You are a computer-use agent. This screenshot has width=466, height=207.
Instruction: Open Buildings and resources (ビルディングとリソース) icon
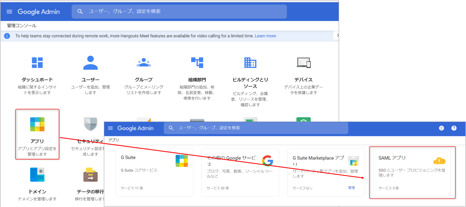250,63
